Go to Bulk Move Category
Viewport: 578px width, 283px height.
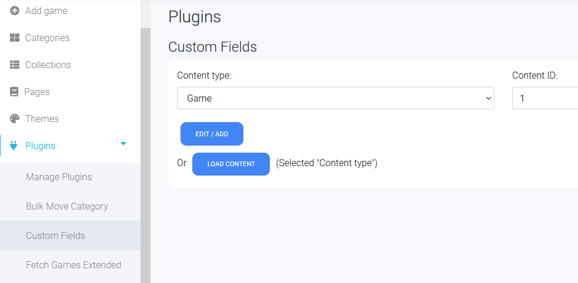[x=66, y=207]
